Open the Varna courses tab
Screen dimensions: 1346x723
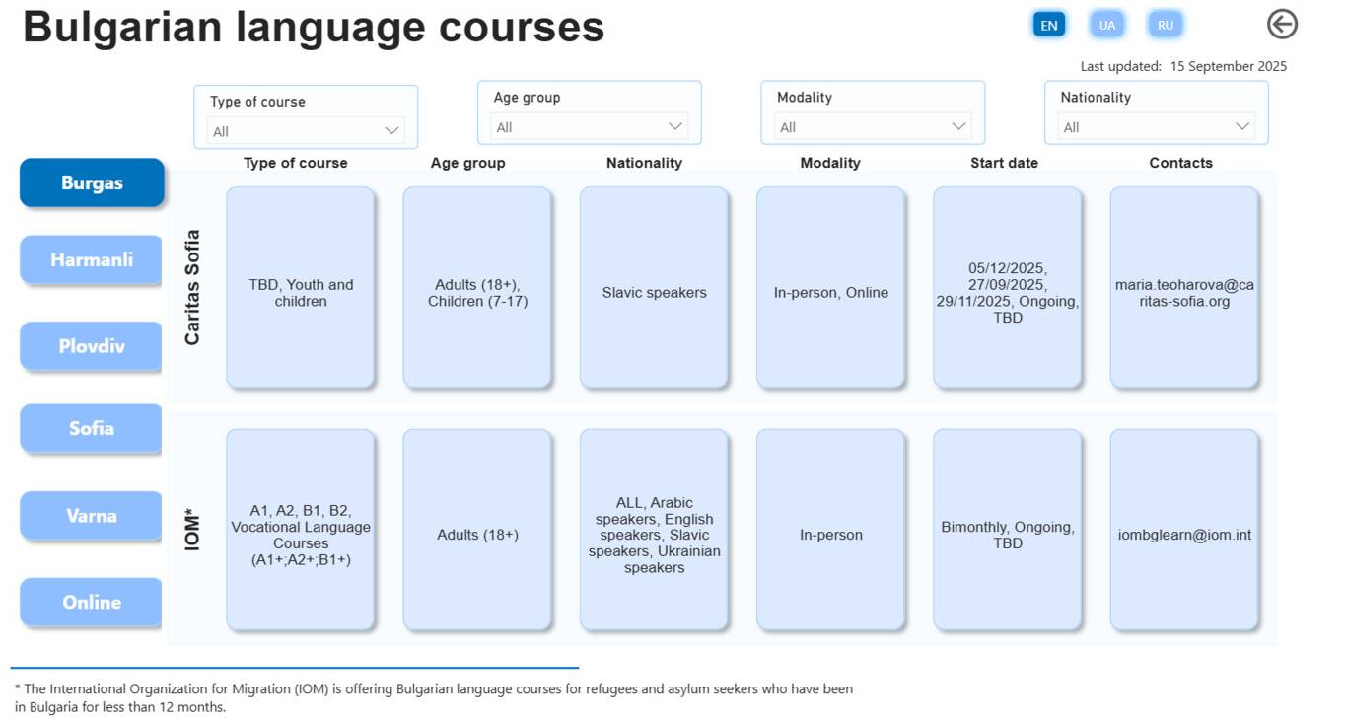pos(92,516)
